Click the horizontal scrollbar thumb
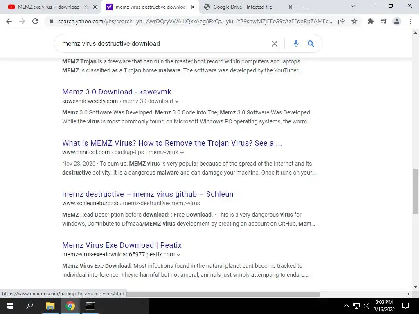The width and height of the screenshot is (419, 314). coord(223,294)
